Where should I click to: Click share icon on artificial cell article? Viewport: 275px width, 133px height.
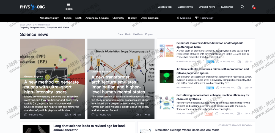tap(247, 88)
